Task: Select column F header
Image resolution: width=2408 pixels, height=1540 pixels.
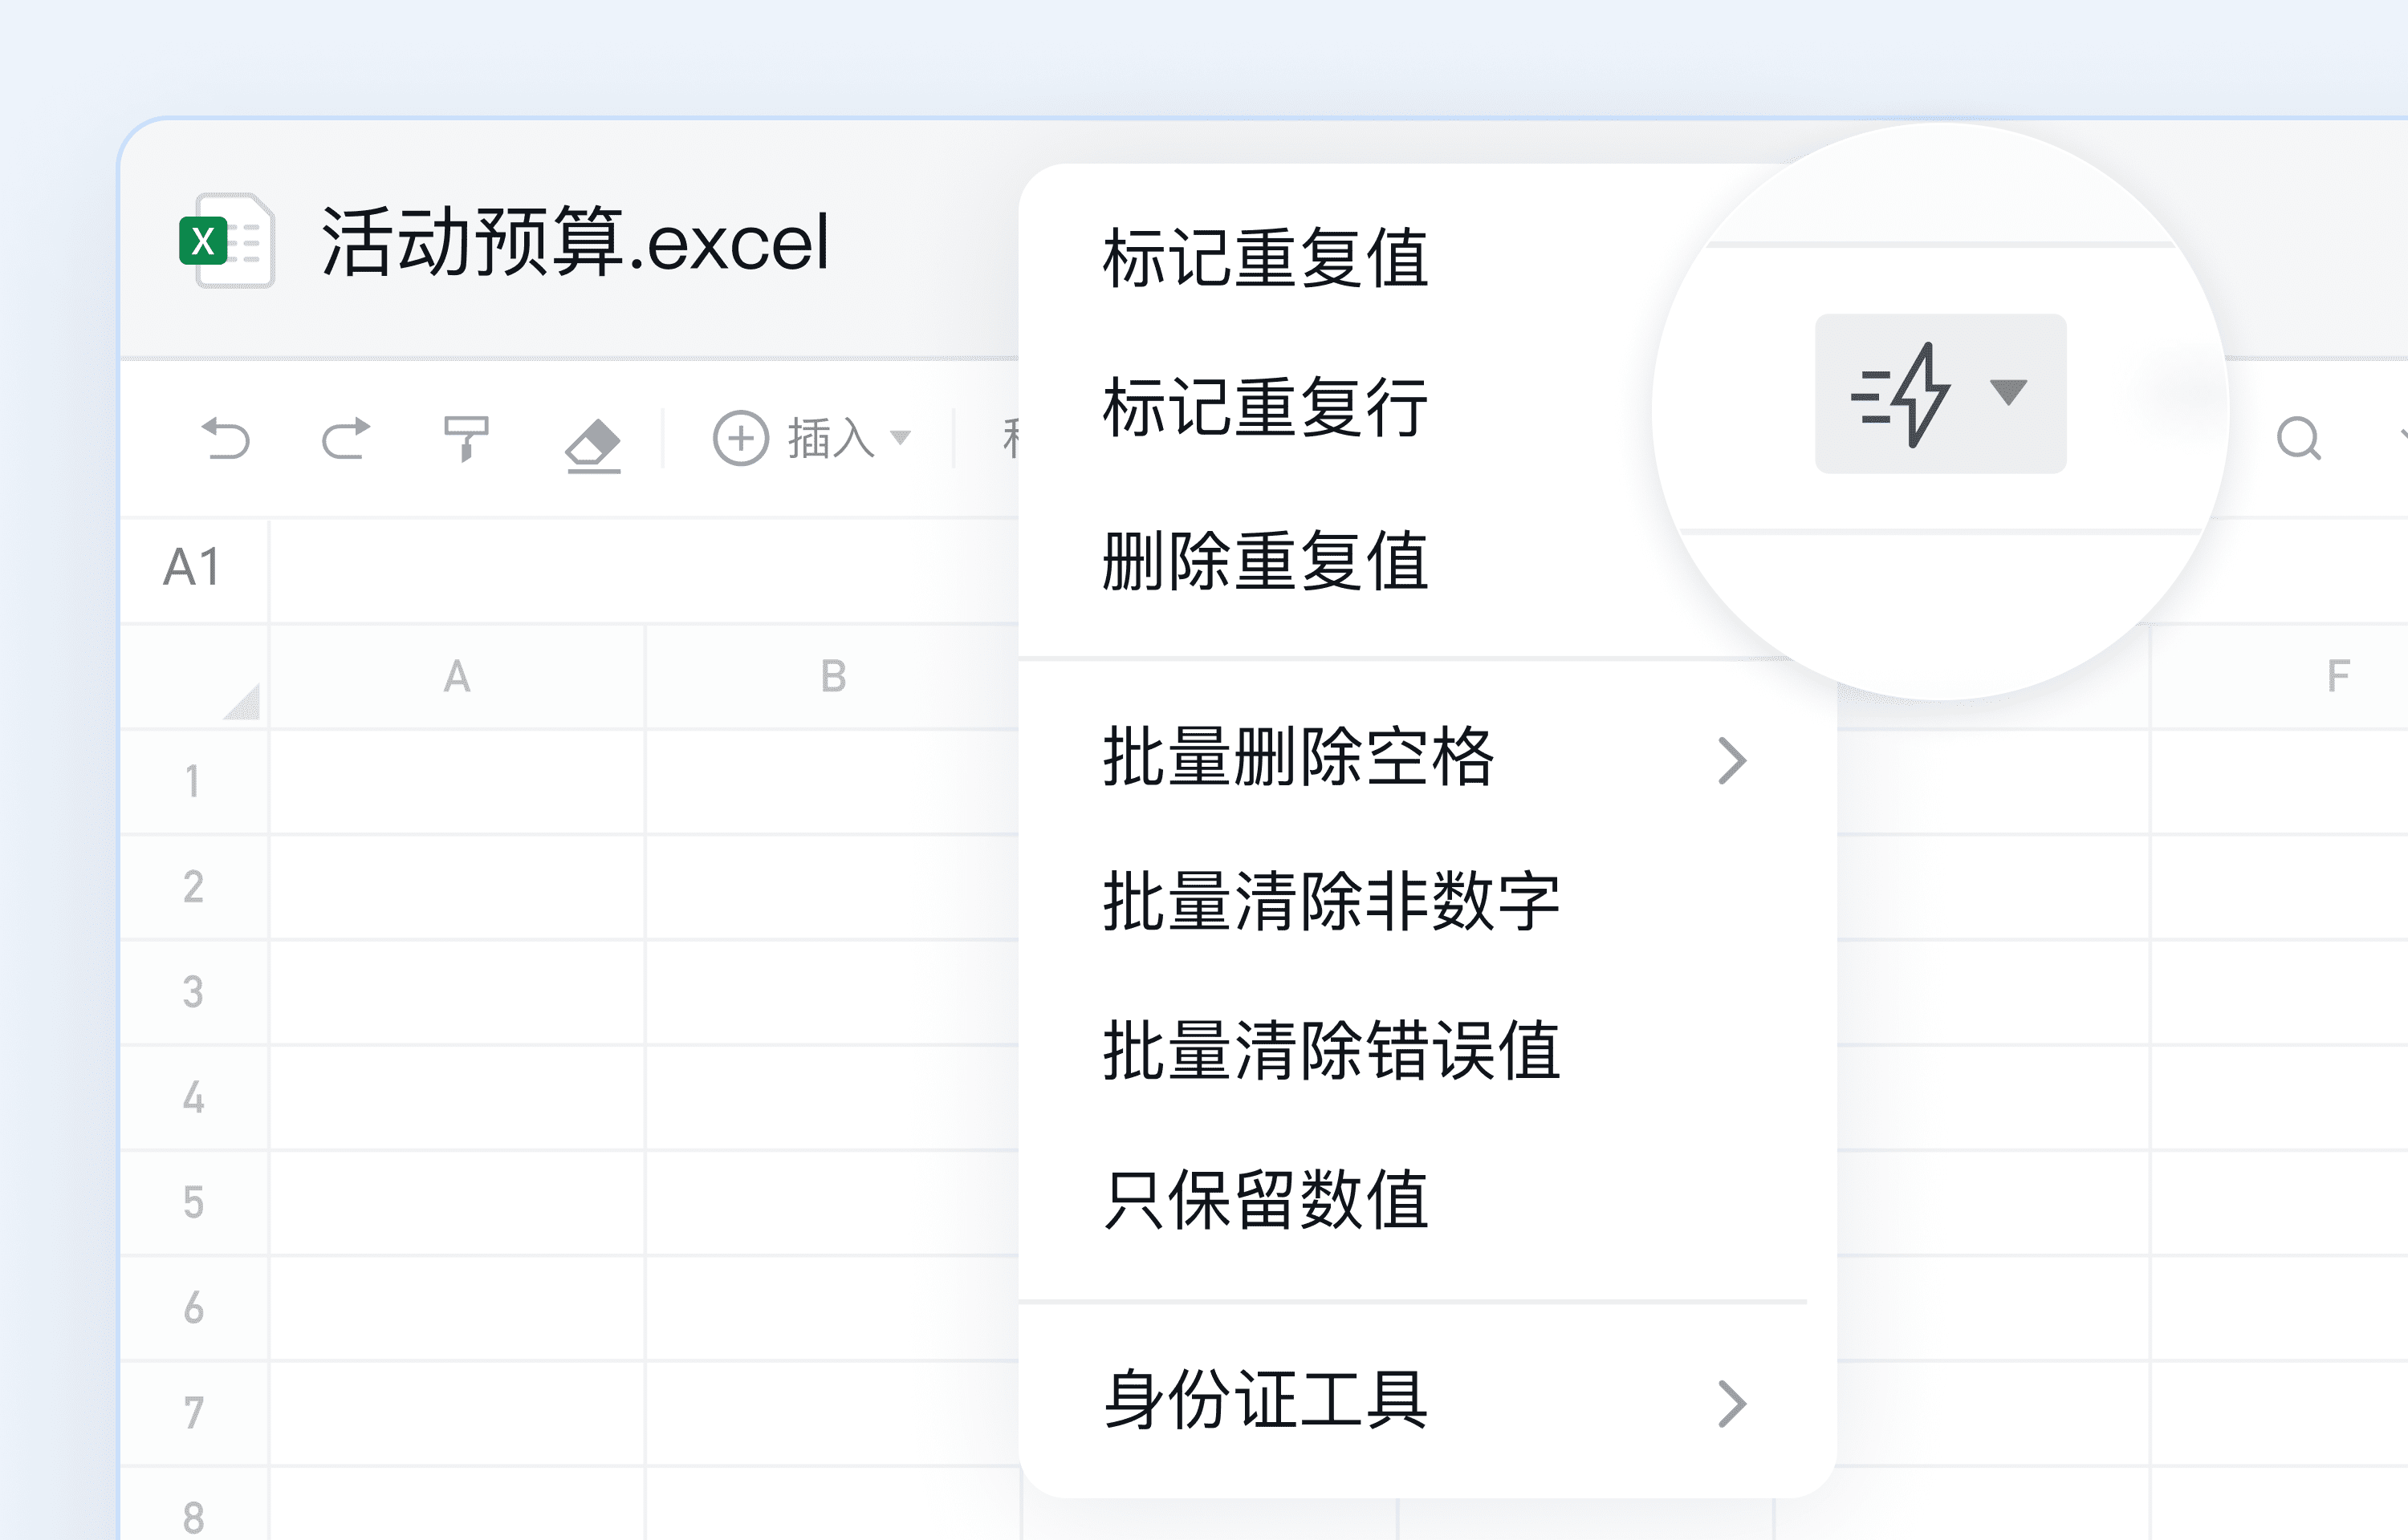Action: (2279, 676)
